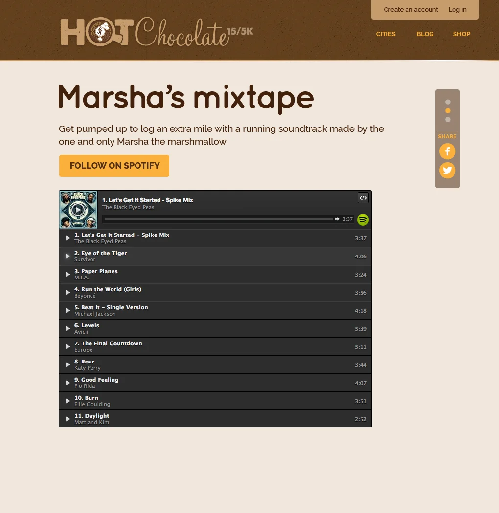Go to the Blog page
Screen dimensions: 499x513
[x=425, y=34]
